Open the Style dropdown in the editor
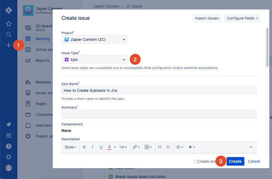This screenshot has height=179, width=272. [x=70, y=147]
